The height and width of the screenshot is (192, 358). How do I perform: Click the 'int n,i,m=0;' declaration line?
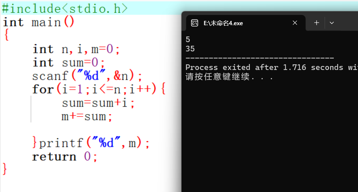coord(76,49)
